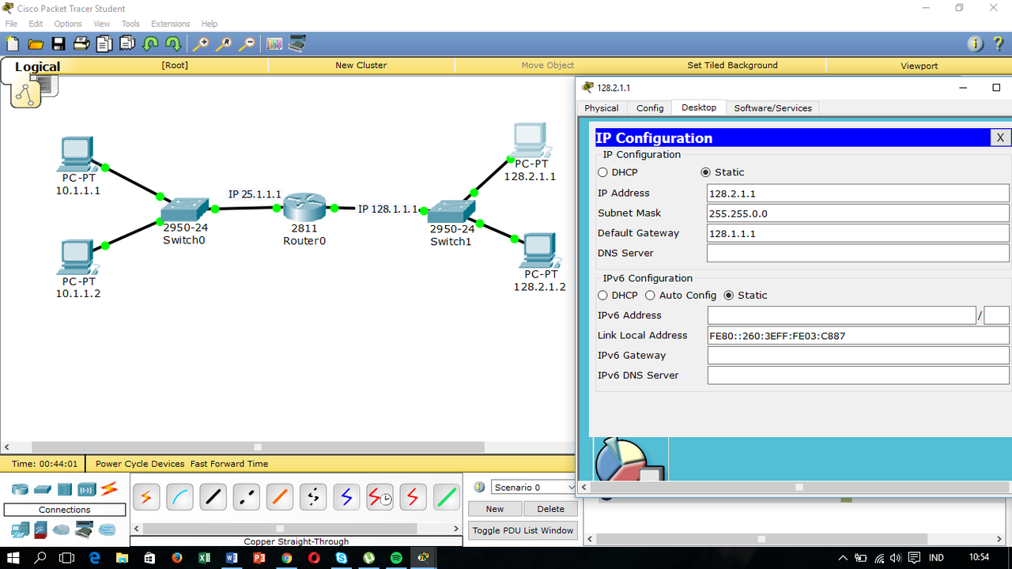Open the custom devices dialog icon
Image resolution: width=1012 pixels, height=569 pixels.
tap(297, 44)
